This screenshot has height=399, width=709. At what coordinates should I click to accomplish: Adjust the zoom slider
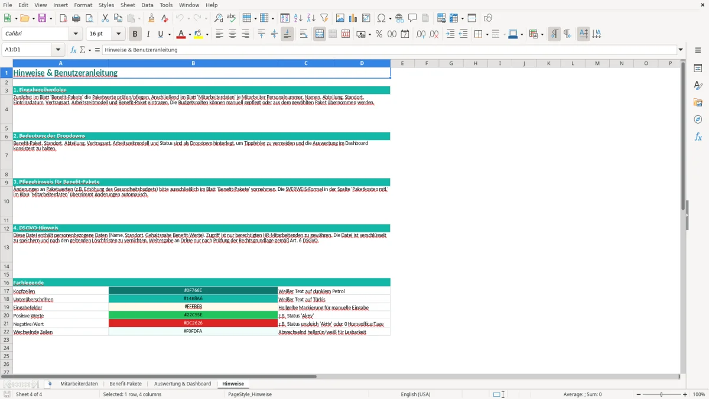click(x=661, y=394)
